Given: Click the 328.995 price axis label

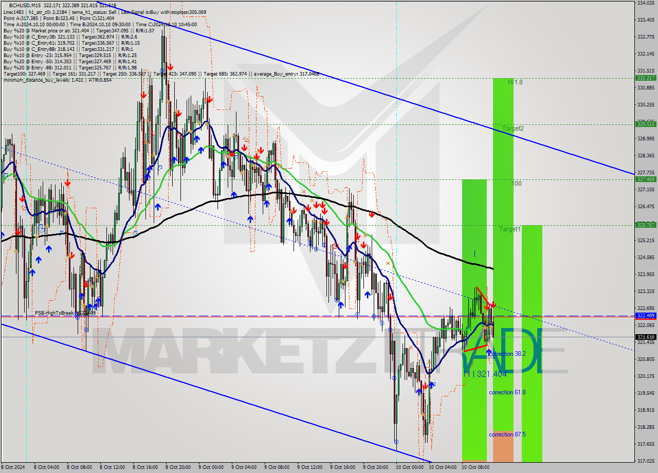Looking at the screenshot, I should point(646,138).
